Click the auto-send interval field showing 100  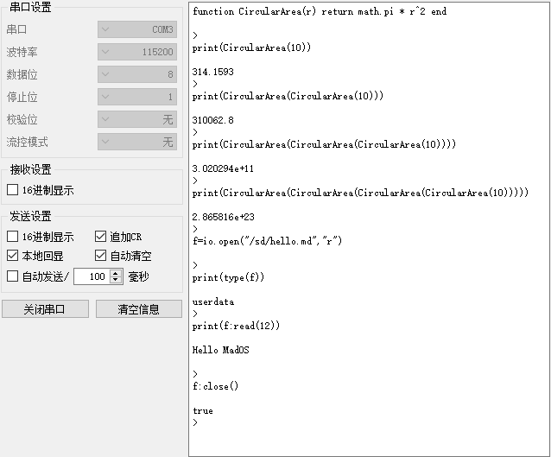(x=92, y=276)
